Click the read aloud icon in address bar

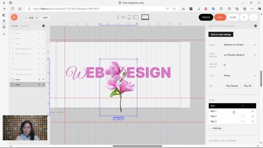click(x=167, y=9)
